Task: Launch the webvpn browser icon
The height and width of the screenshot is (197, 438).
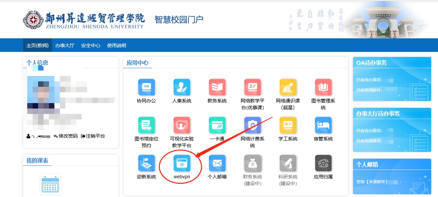Action: coord(182,163)
